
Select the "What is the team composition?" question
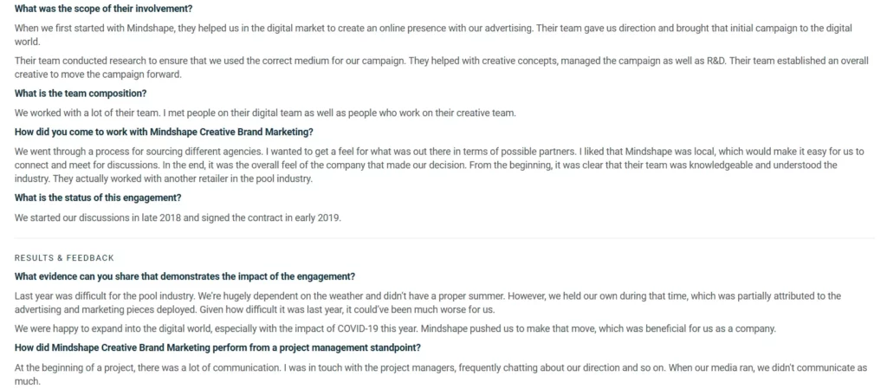pyautogui.click(x=81, y=94)
